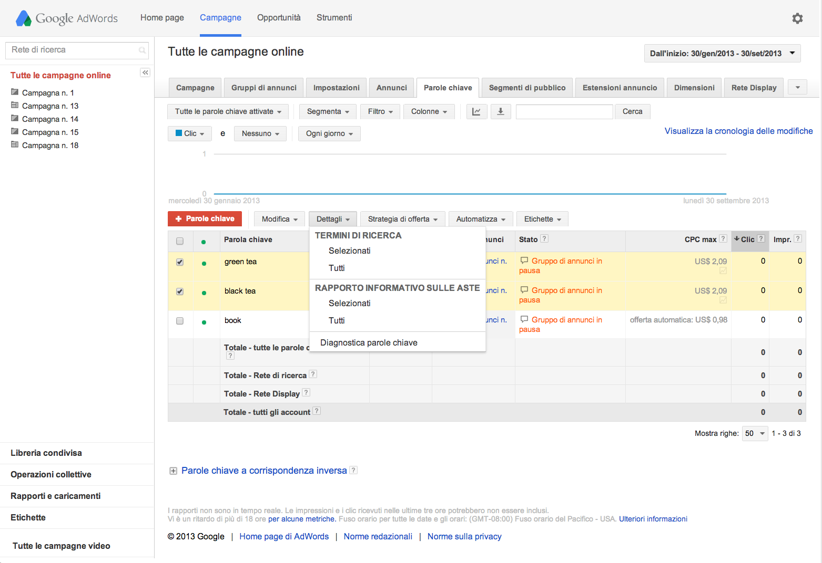The image size is (822, 563).
Task: Switch to the Gruppi di annunci tab
Action: tap(264, 88)
